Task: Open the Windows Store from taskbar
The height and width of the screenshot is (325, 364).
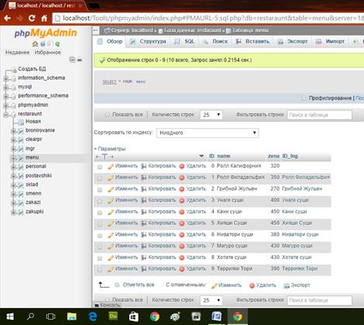Action: [134, 316]
